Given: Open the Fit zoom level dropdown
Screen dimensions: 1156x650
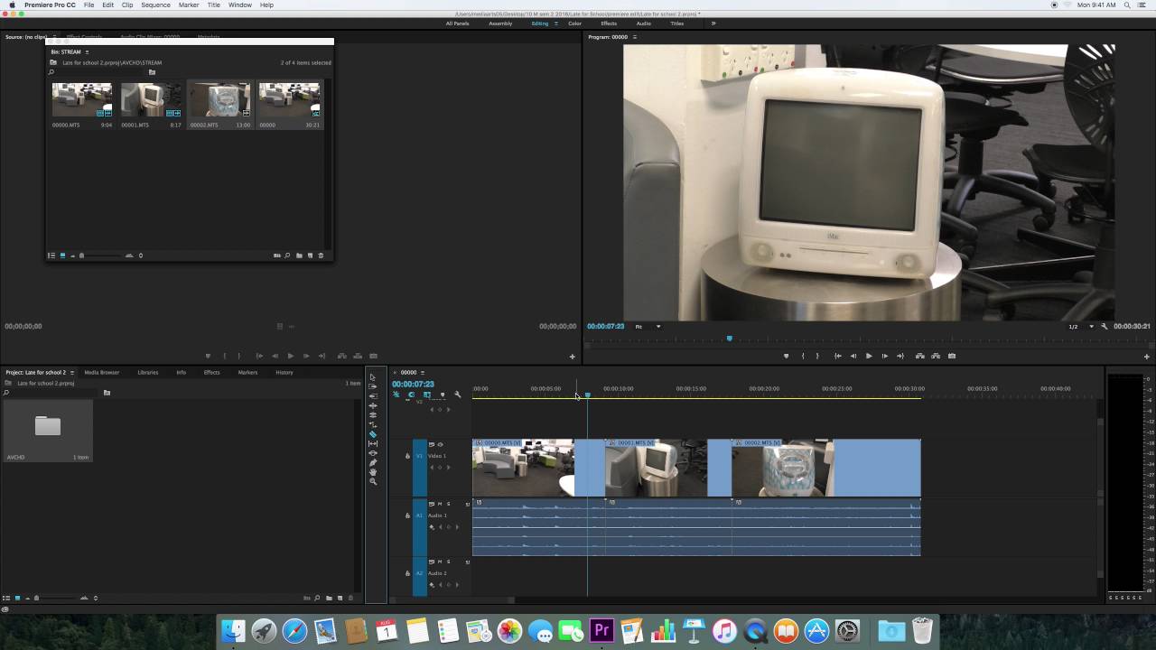Looking at the screenshot, I should tap(648, 326).
